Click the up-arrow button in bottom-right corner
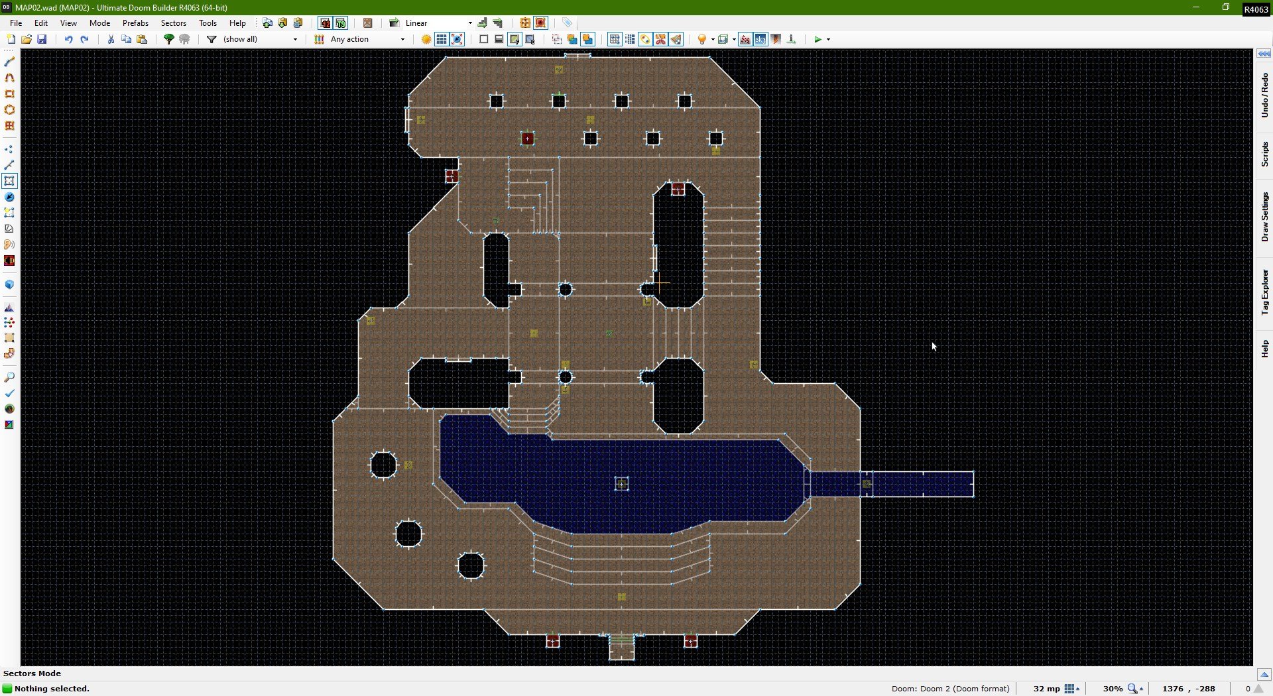 1264,674
